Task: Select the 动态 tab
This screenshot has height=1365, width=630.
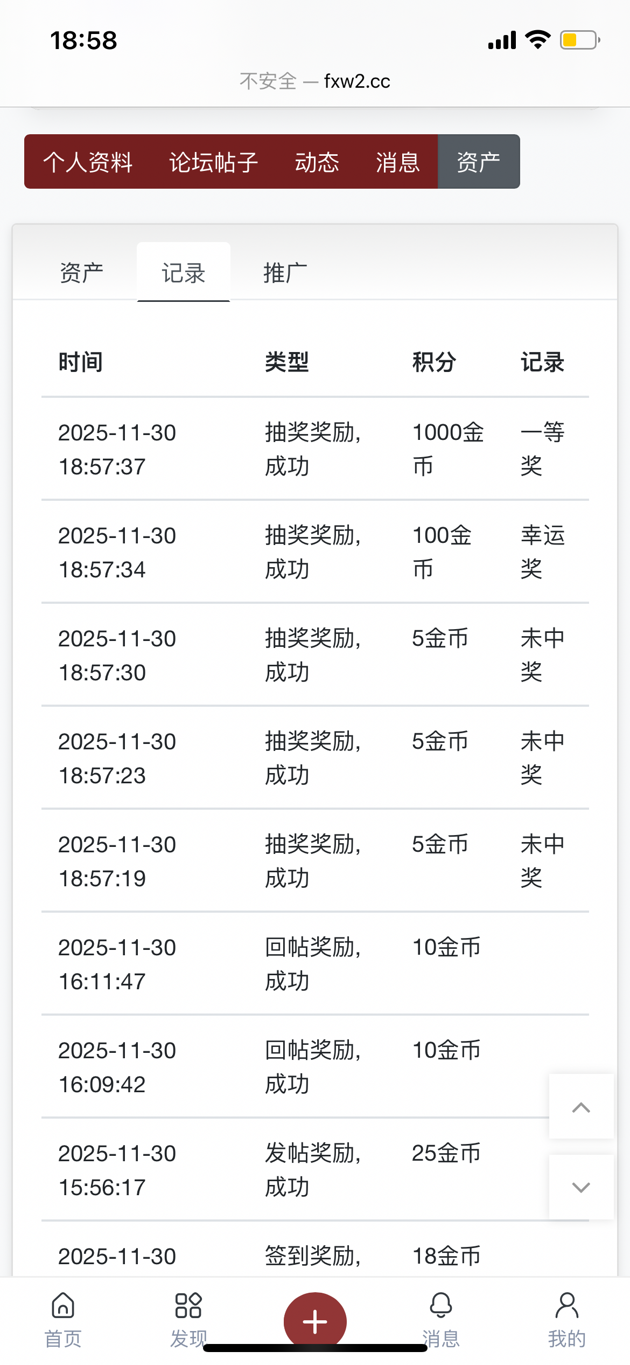Action: click(x=317, y=162)
